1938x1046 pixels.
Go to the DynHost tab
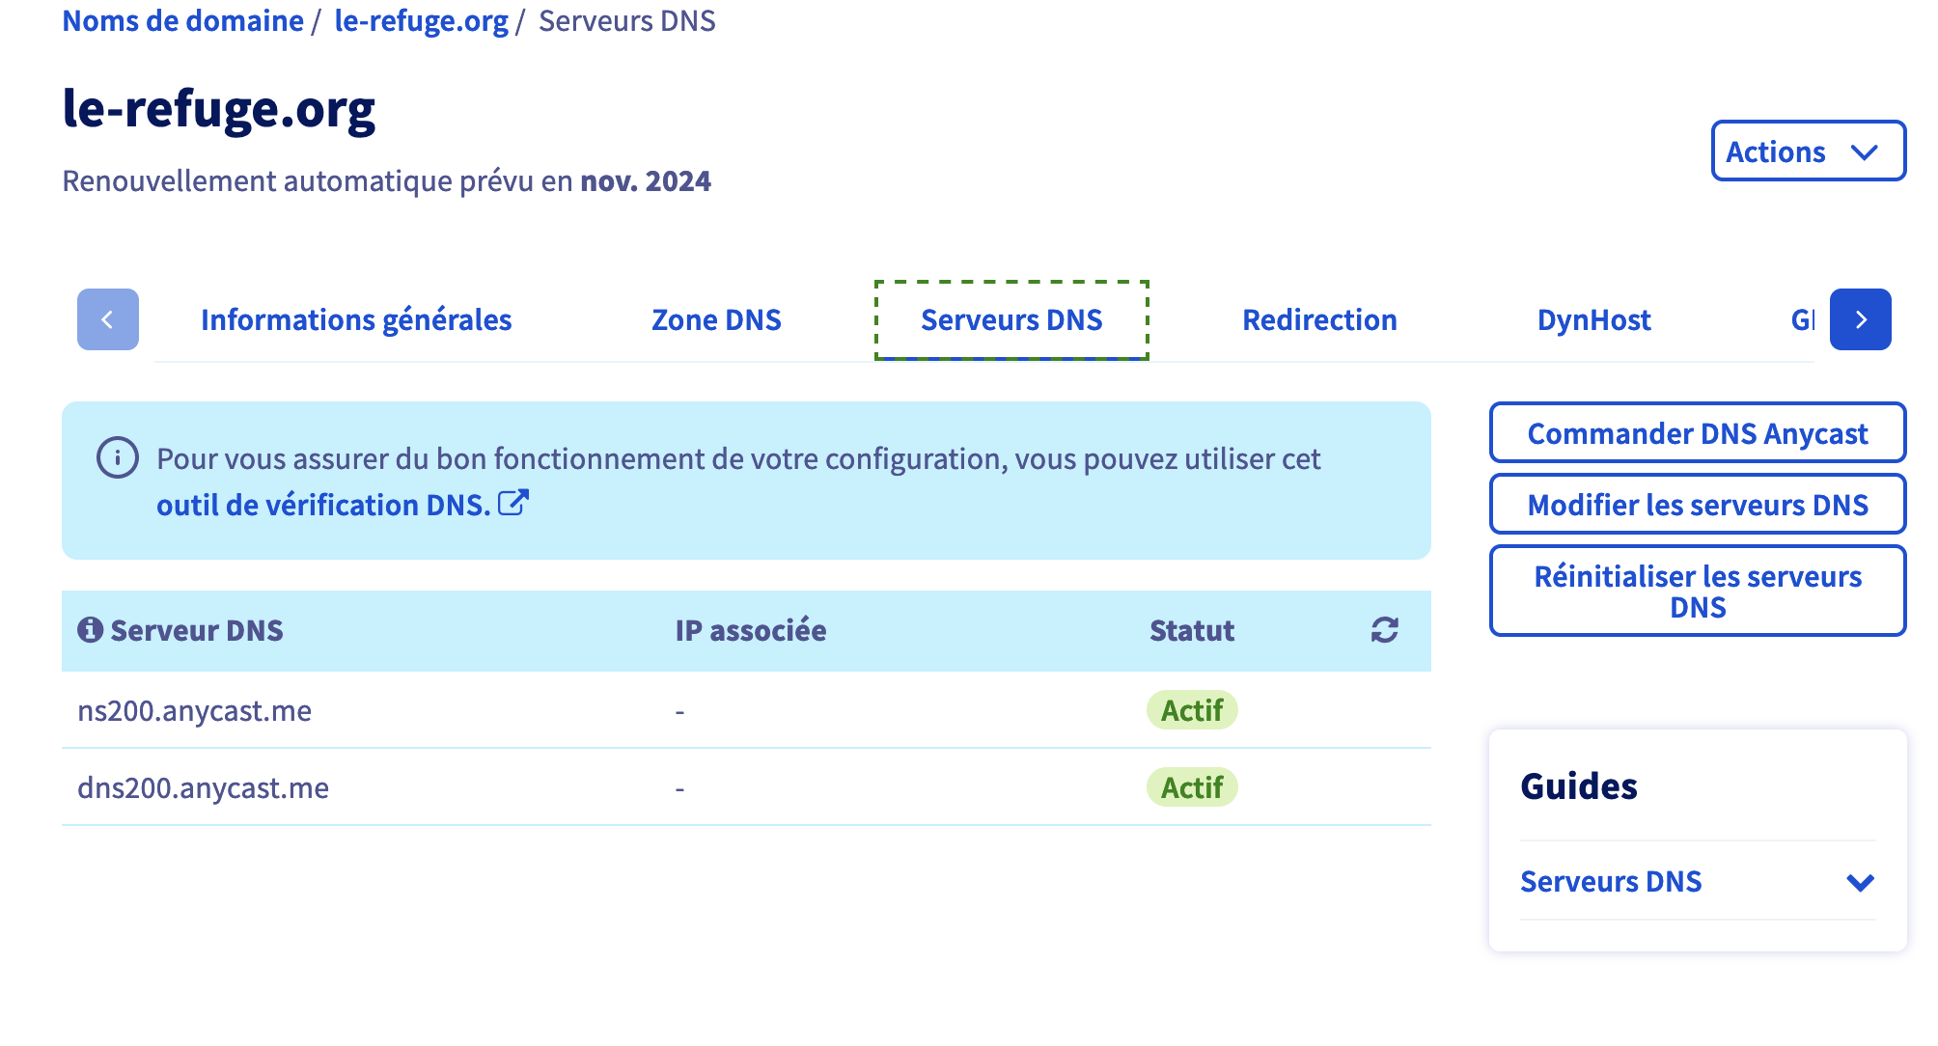pyautogui.click(x=1593, y=319)
